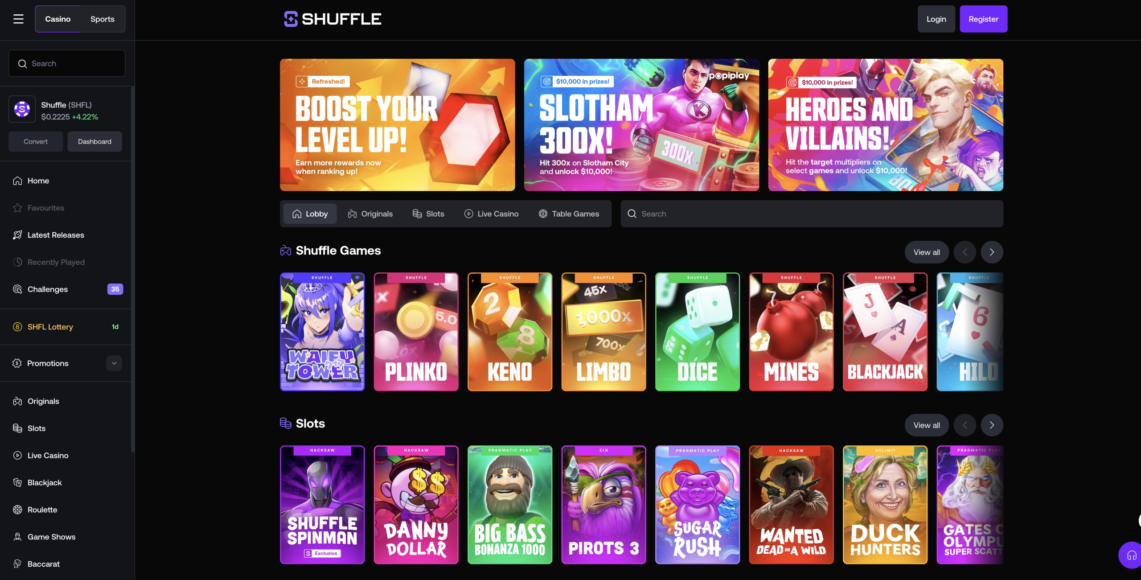Screen dimensions: 1141x580
Task: Switch to the Originals tab
Action: [x=370, y=214]
